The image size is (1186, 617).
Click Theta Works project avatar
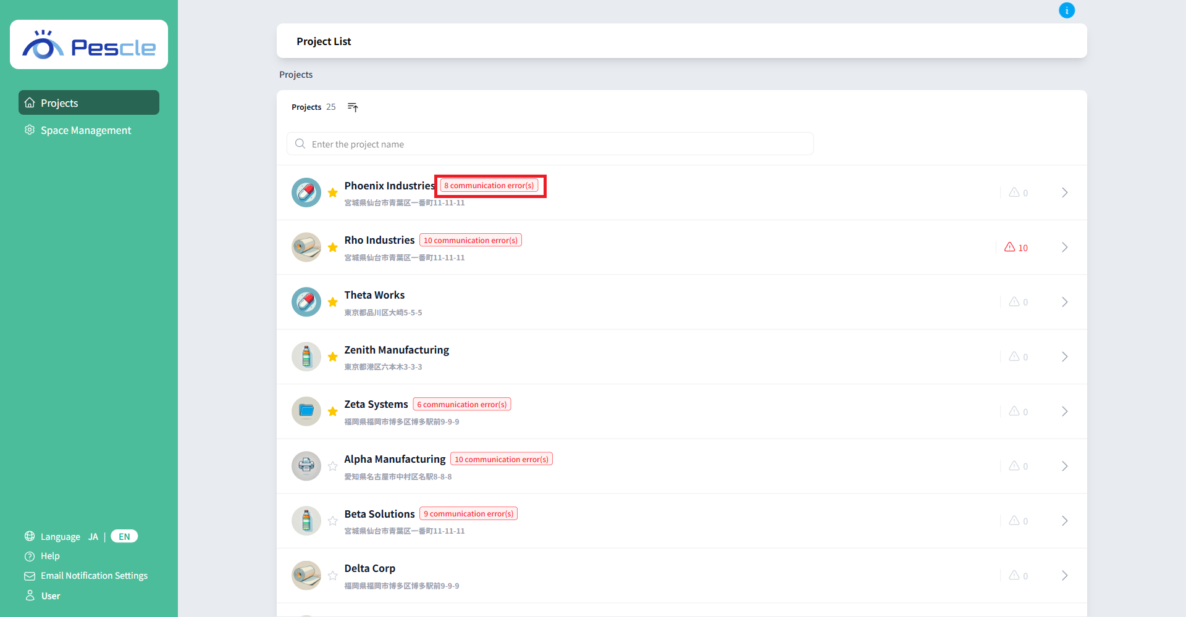(x=306, y=302)
